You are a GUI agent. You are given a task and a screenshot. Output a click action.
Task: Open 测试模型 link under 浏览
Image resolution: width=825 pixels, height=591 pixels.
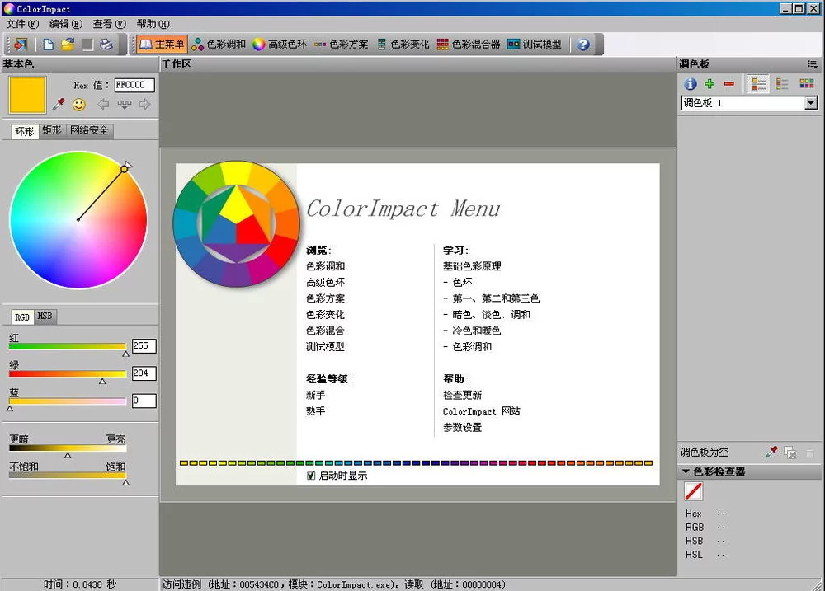point(326,346)
